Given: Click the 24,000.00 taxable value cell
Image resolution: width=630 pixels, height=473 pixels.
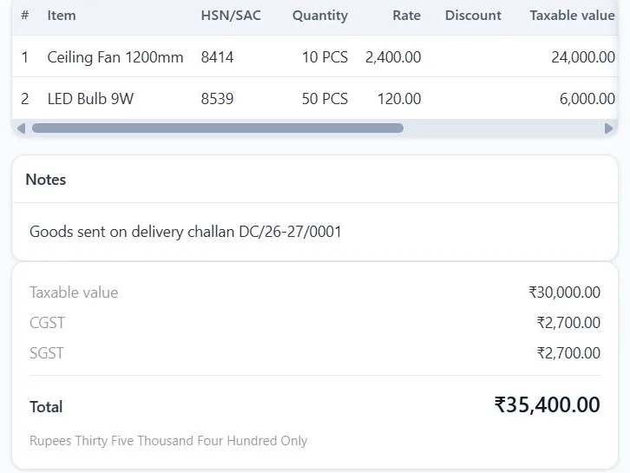Looking at the screenshot, I should point(583,57).
